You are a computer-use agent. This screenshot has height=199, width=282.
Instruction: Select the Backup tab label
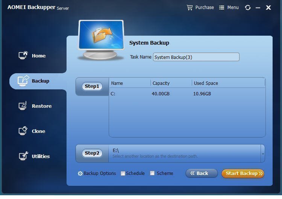tap(41, 81)
